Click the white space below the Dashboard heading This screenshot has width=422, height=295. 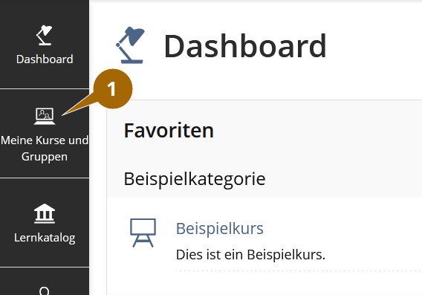pos(256,82)
